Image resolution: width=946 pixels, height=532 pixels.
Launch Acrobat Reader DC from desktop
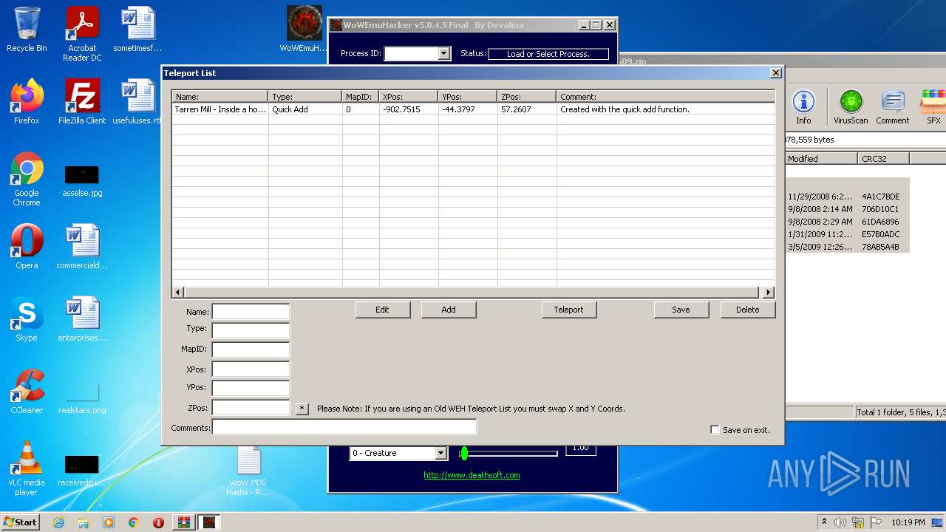[82, 34]
